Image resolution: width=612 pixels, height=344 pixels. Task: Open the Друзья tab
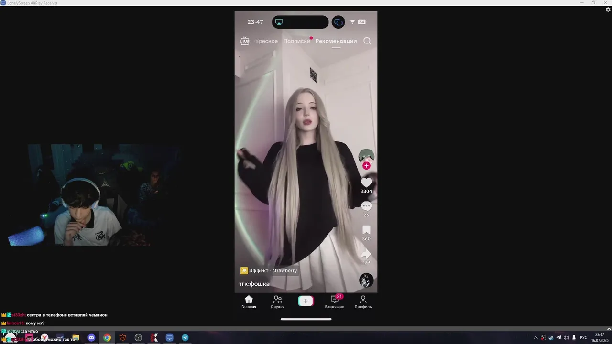[277, 302]
